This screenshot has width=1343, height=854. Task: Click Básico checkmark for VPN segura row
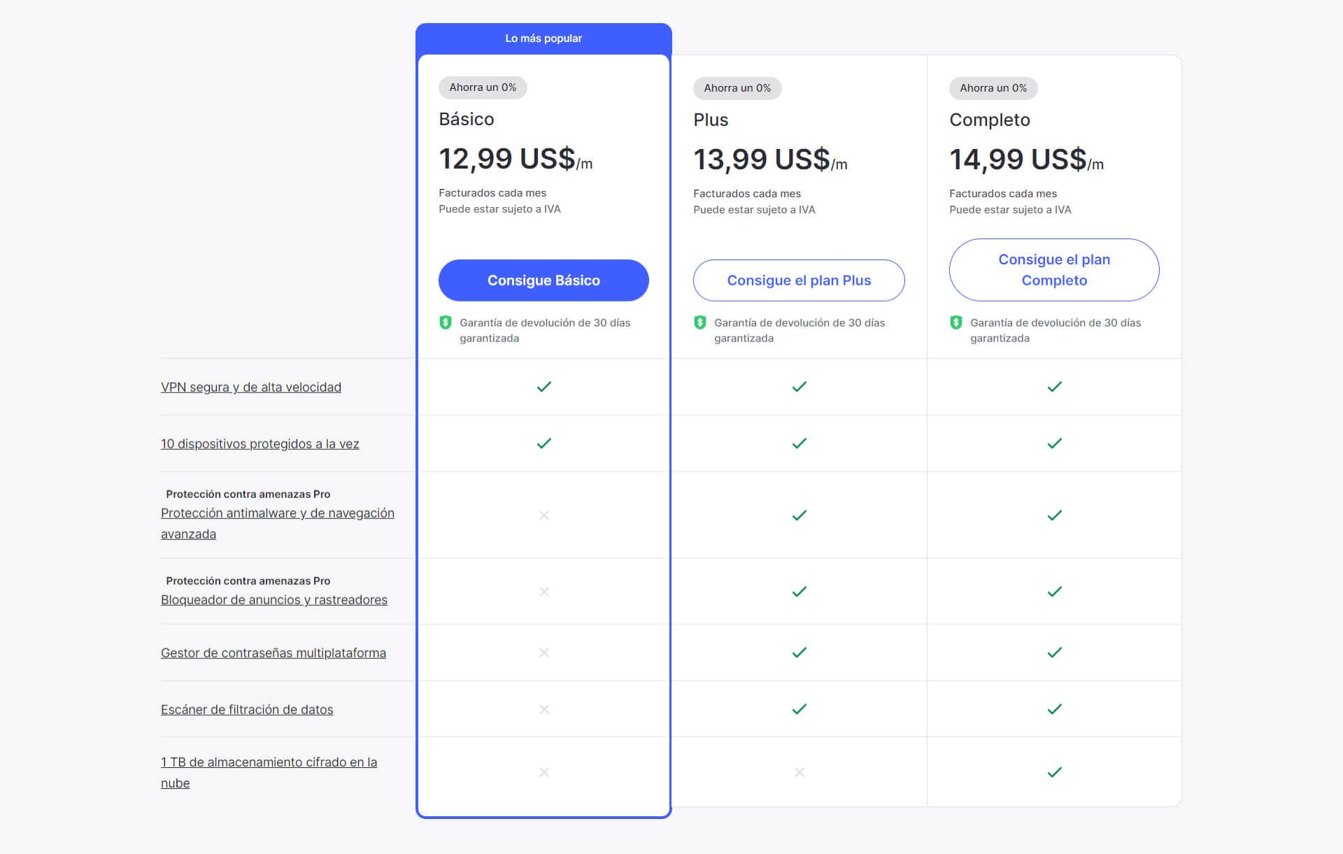coord(544,387)
